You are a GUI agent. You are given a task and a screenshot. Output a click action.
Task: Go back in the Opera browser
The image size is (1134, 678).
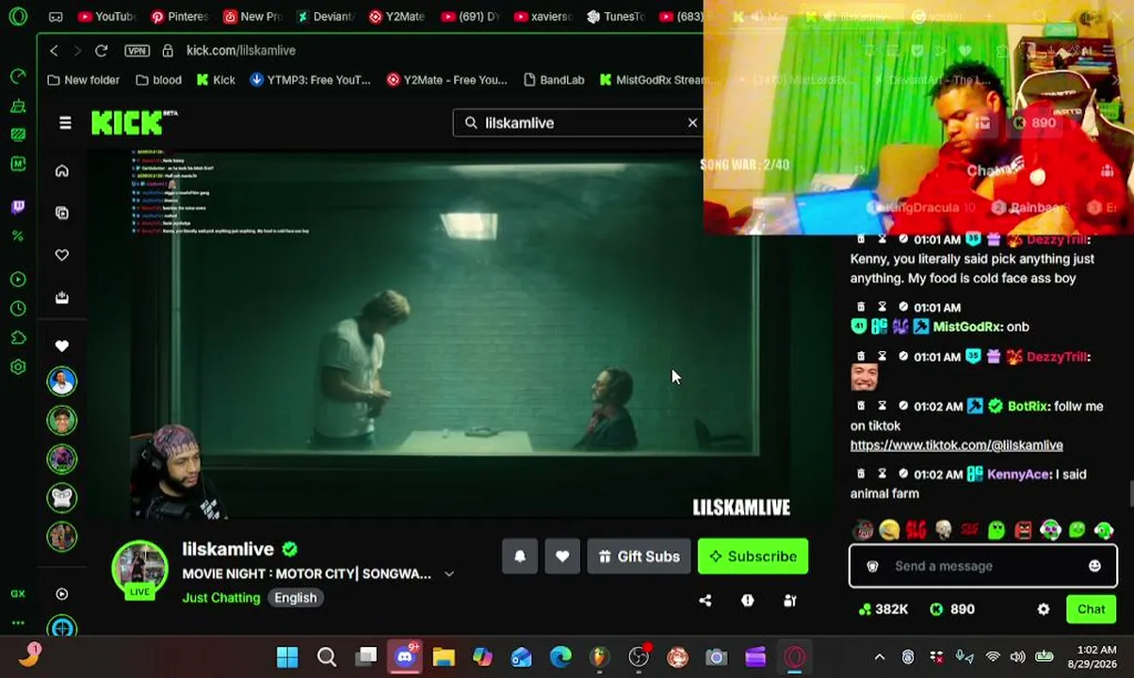54,50
